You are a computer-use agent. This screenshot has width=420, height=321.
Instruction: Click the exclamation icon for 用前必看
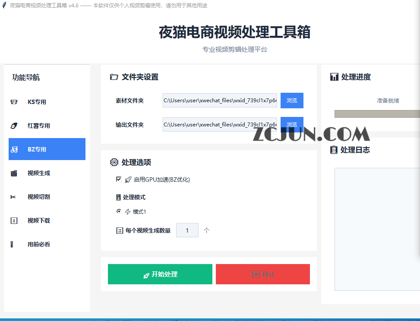[12, 244]
